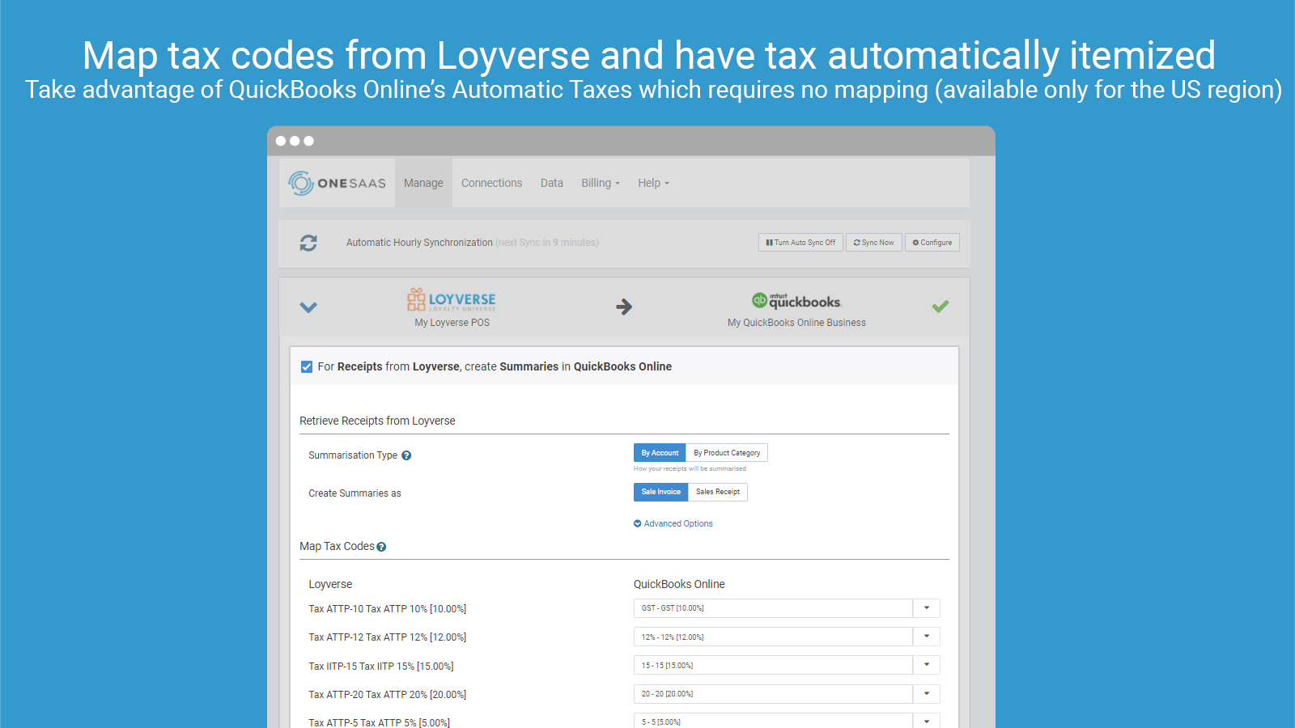Click the green checkmark status icon
The width and height of the screenshot is (1295, 728).
pos(940,307)
